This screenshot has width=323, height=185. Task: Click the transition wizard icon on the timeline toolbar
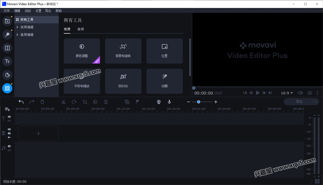pos(127,102)
